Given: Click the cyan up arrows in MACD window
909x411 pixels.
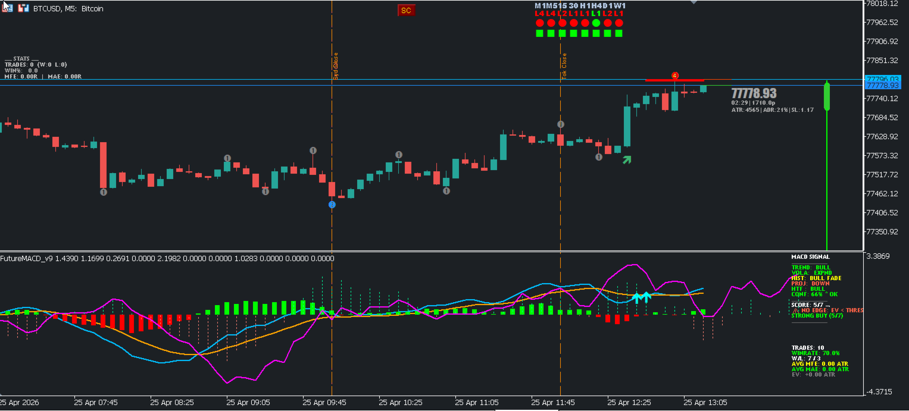Looking at the screenshot, I should click(x=641, y=296).
